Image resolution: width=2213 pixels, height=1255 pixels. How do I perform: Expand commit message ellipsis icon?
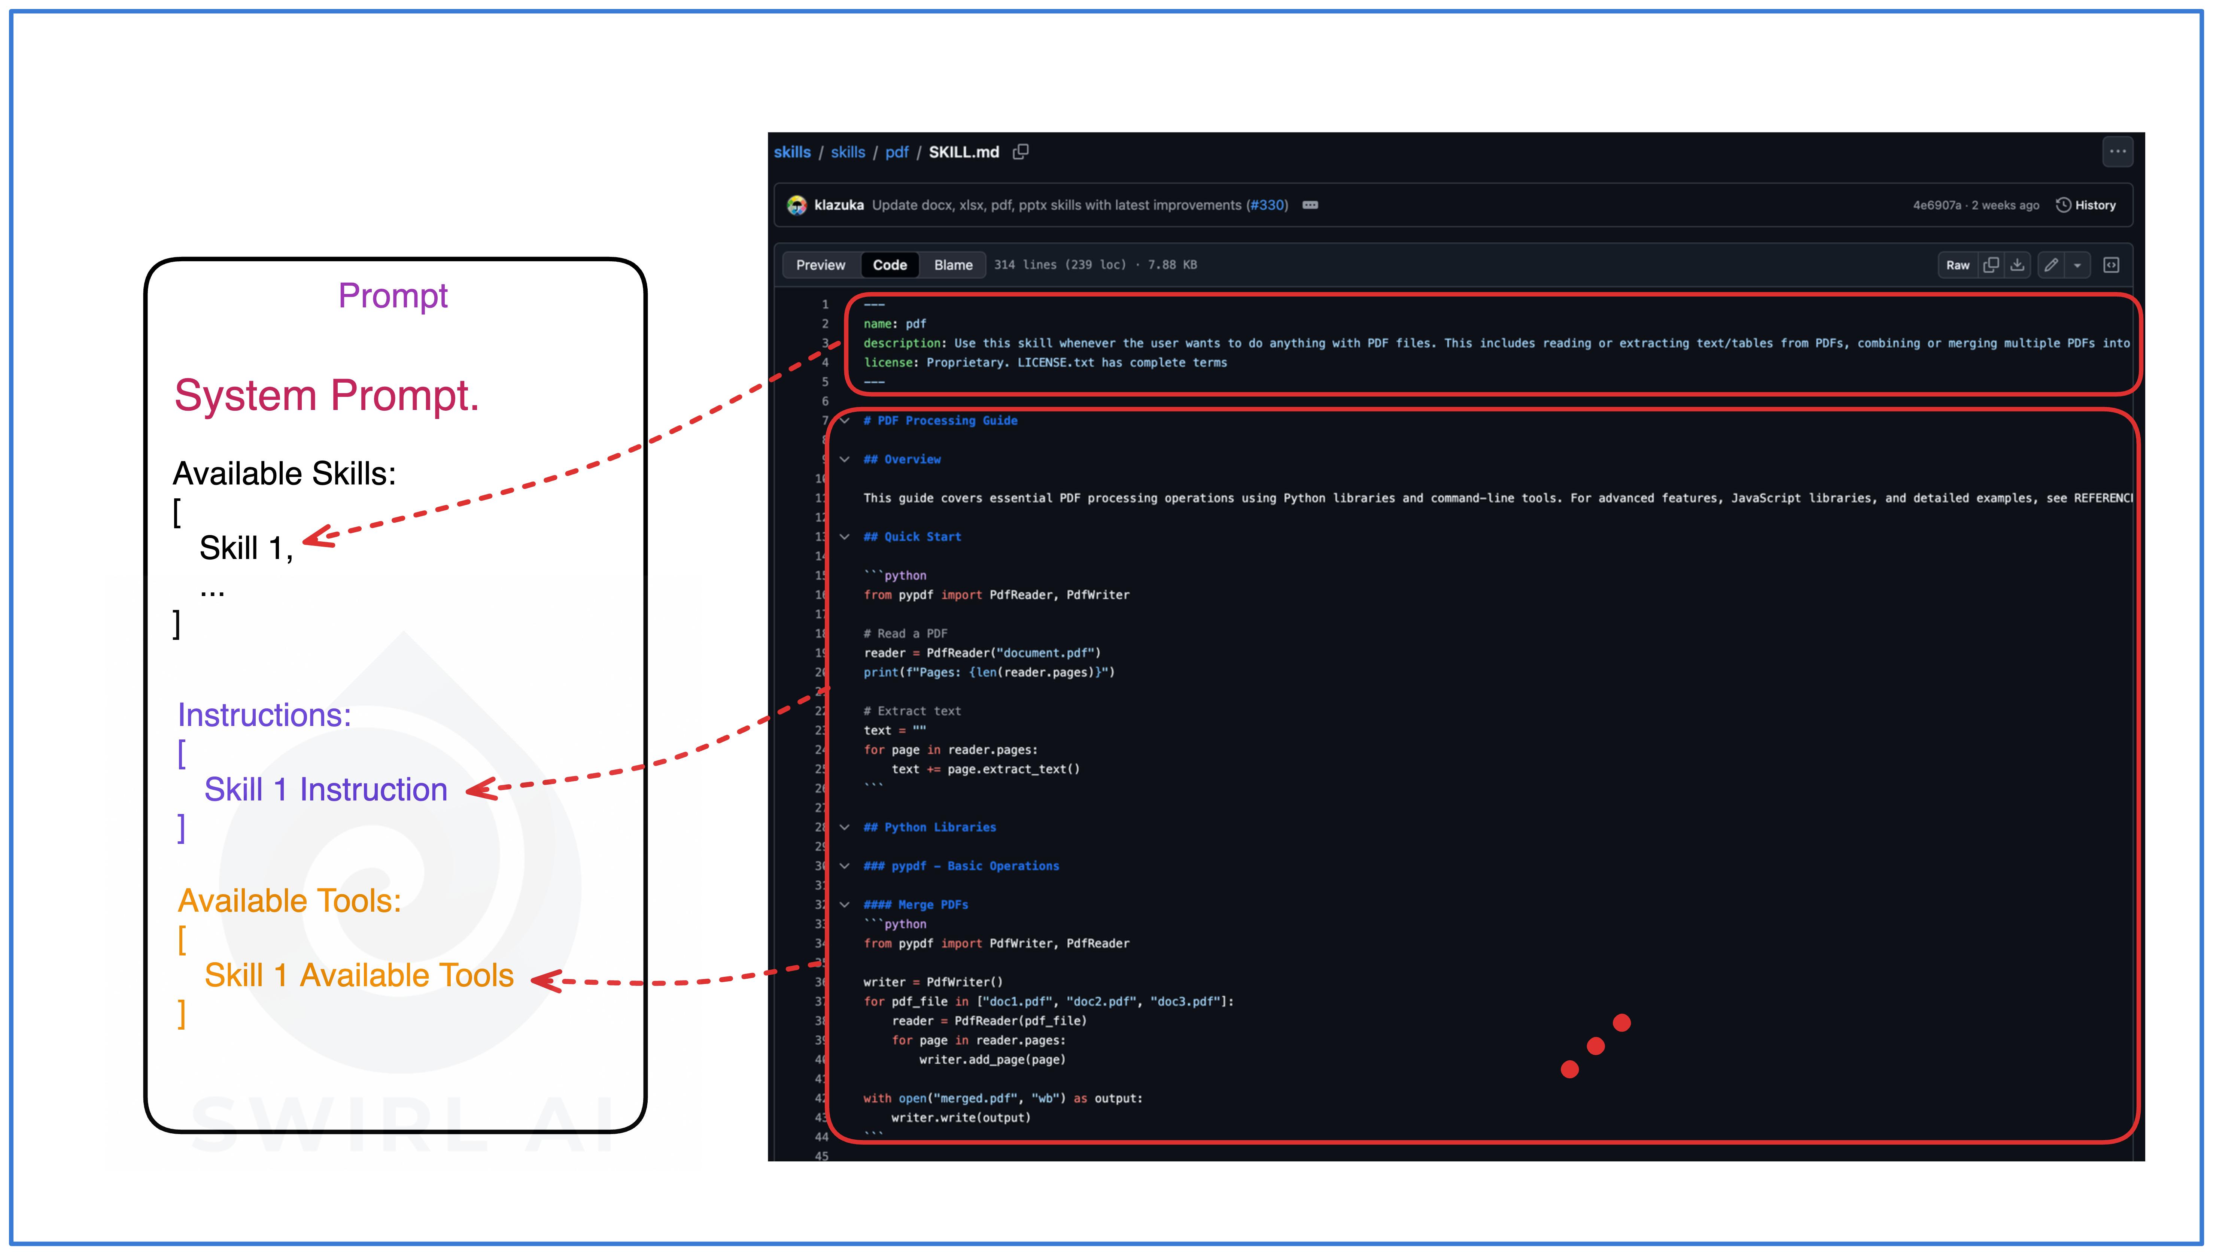1310,205
